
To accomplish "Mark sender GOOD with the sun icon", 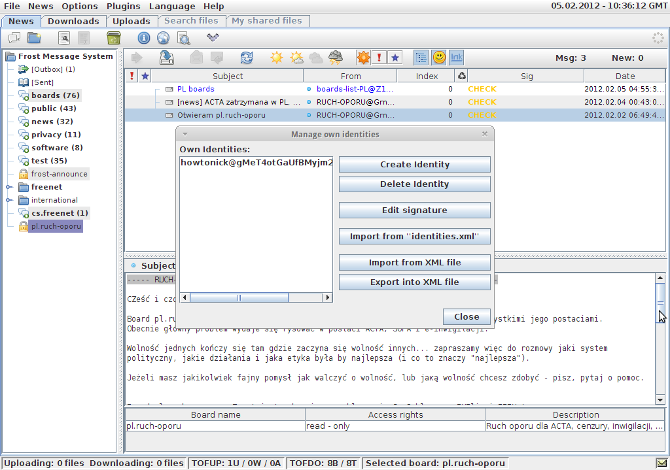I will pyautogui.click(x=277, y=58).
